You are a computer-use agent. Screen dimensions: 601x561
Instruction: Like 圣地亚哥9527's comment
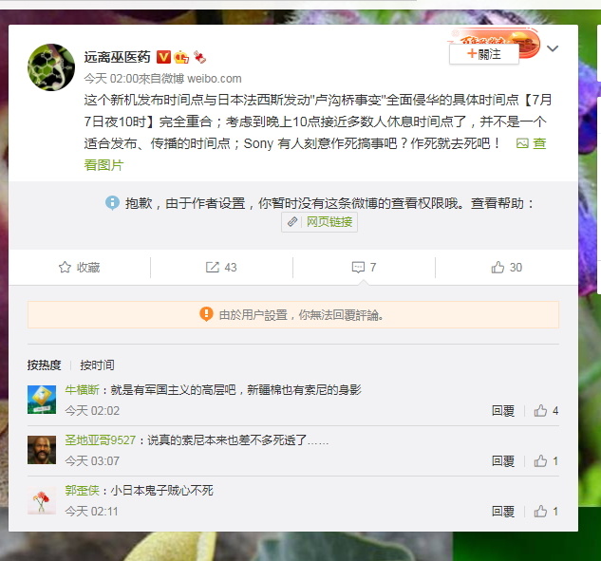tap(540, 461)
